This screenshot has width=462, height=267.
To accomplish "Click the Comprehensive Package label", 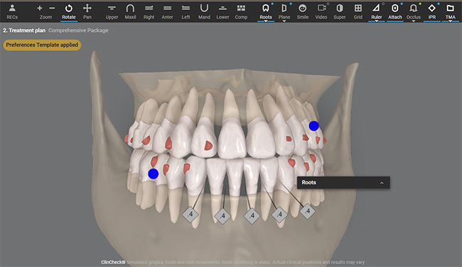I will pyautogui.click(x=78, y=30).
